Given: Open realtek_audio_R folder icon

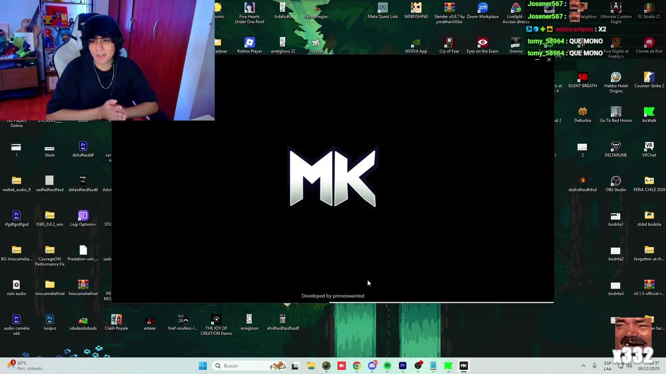Looking at the screenshot, I should coord(16,184).
